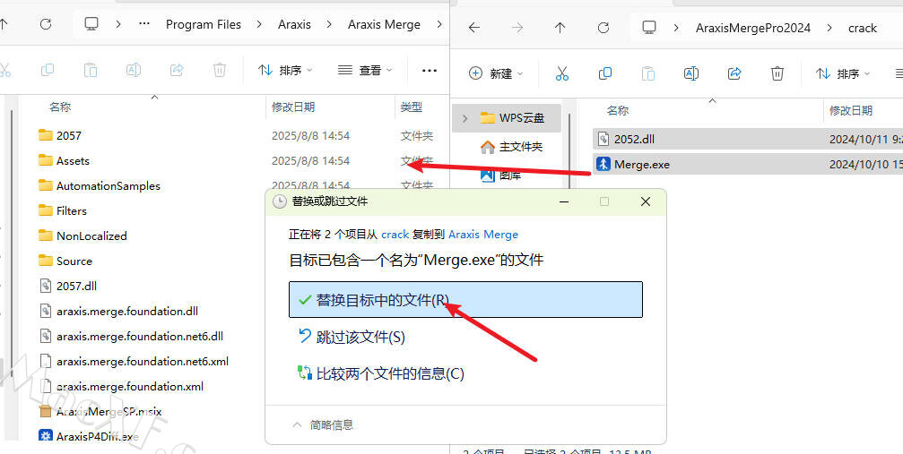This screenshot has height=454, width=903.
Task: Click Refresh in the Araxis Merge window
Action: tap(46, 24)
